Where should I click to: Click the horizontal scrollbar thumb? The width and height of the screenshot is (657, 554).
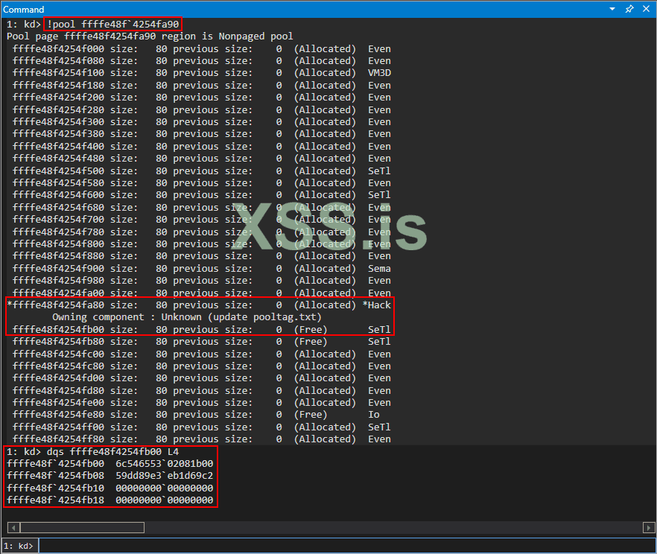click(82, 528)
